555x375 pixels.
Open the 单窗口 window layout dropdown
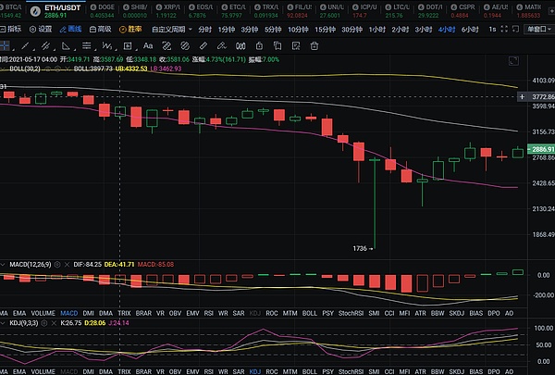pos(536,29)
